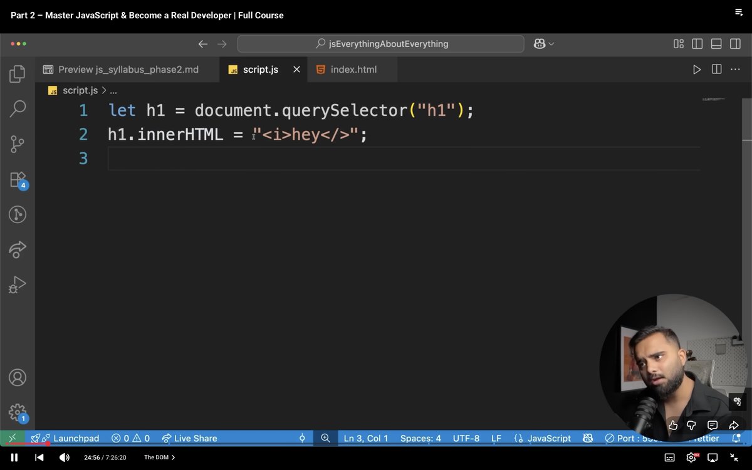Click the Port status bar item
The image size is (752, 470).
(x=630, y=438)
